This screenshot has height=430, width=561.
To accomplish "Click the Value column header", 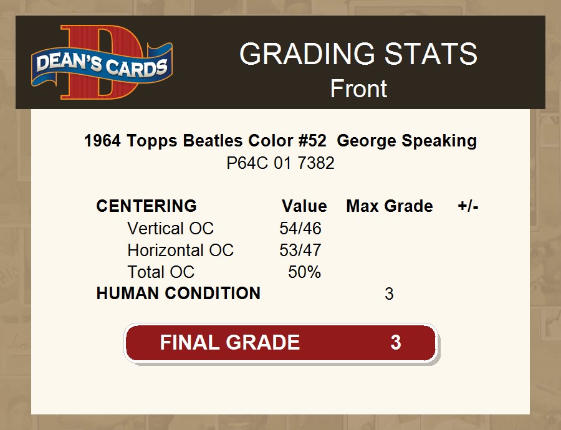I will pyautogui.click(x=304, y=206).
